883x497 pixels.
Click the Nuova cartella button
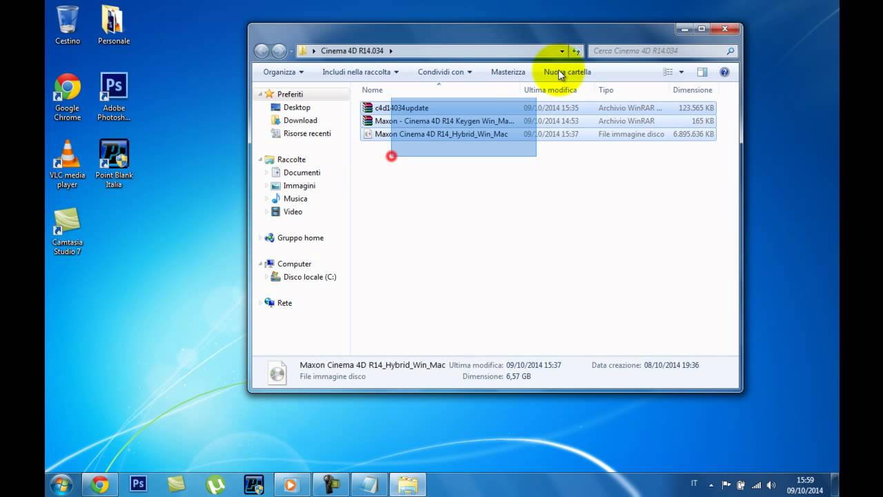[567, 72]
